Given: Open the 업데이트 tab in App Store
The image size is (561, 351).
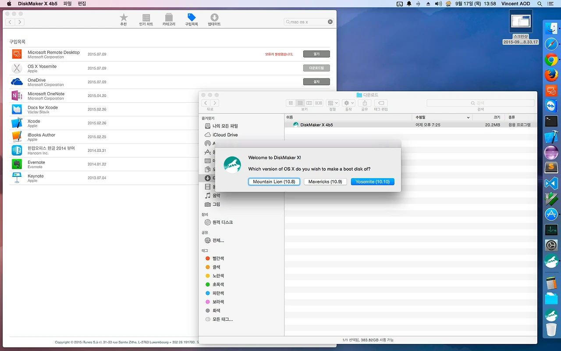Looking at the screenshot, I should (214, 19).
